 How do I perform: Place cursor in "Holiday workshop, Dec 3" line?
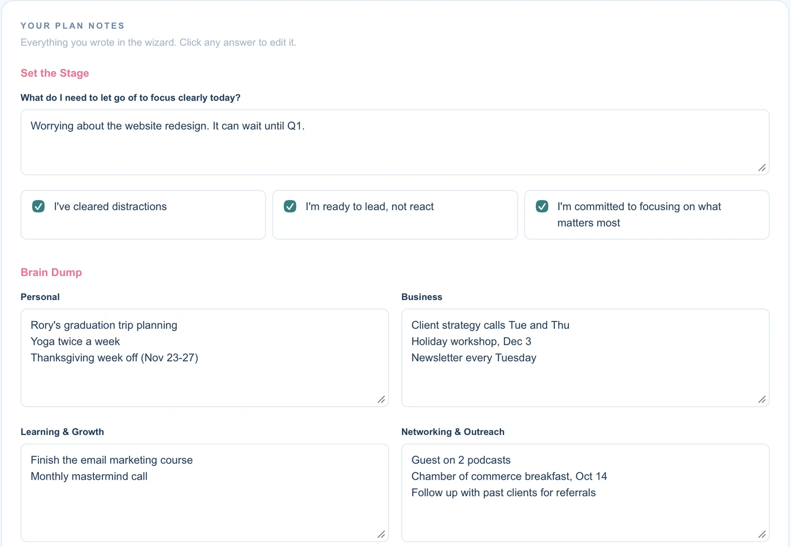(471, 342)
